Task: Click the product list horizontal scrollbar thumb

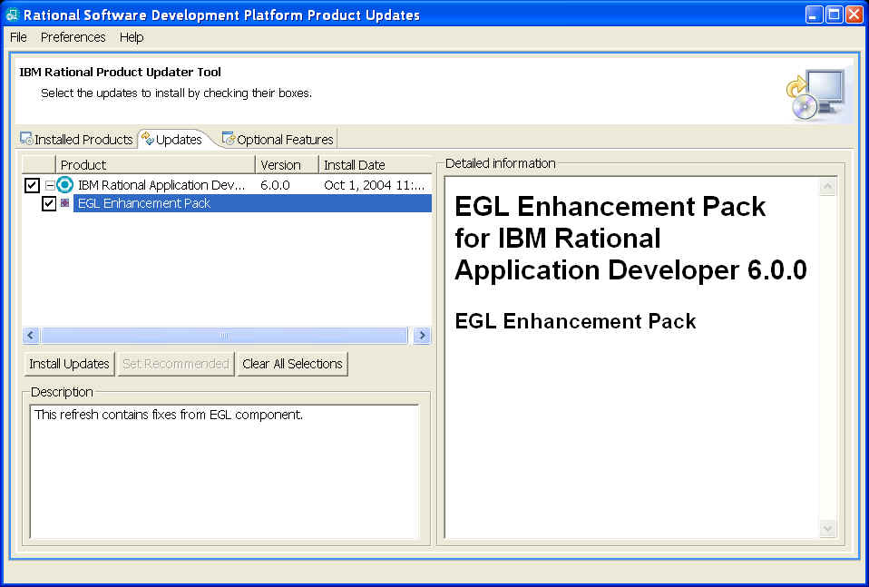Action: [224, 336]
